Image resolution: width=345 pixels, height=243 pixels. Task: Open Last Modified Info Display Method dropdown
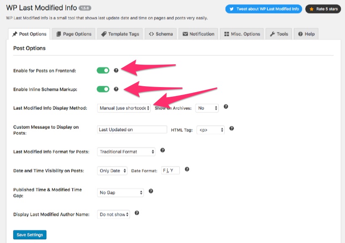(124, 108)
